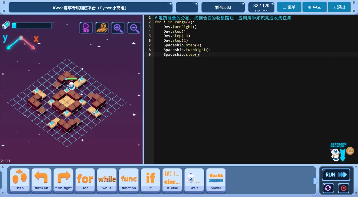This screenshot has width=358, height=197.
Task: Click the 剩余:56d remaining days label
Action: pyautogui.click(x=223, y=7)
